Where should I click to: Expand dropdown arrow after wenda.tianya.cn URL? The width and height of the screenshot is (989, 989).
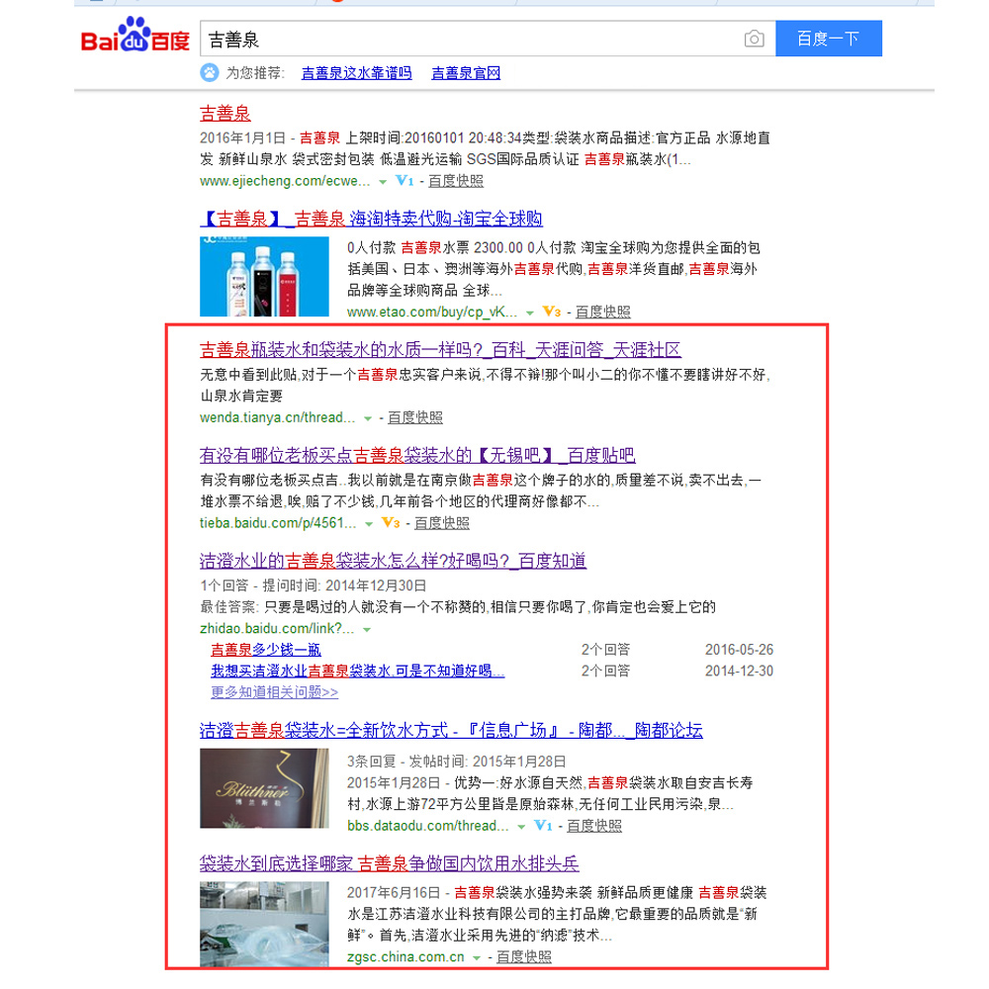[368, 418]
